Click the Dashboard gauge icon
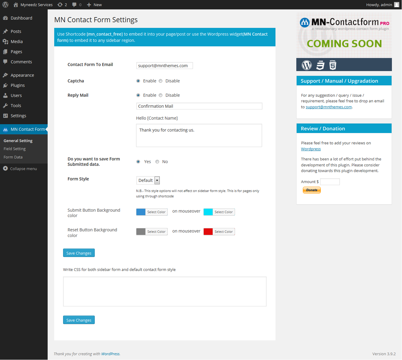This screenshot has height=360, width=402. click(5, 18)
